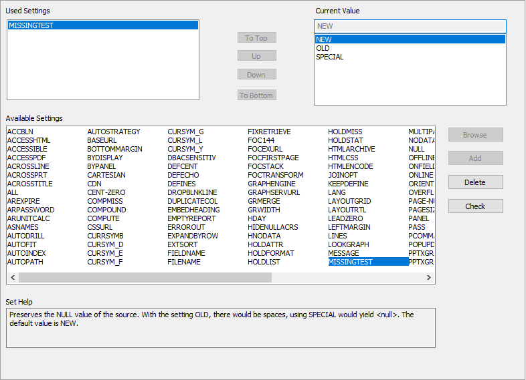Select FIXRETRIEVE setting
Image resolution: width=526 pixels, height=380 pixels.
click(270, 132)
